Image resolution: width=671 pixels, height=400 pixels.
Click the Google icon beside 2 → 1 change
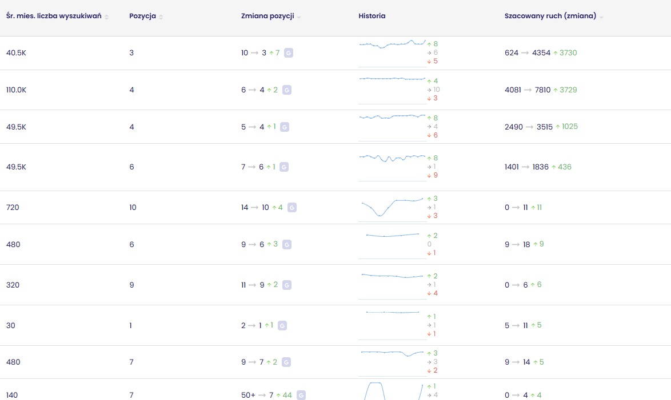(x=282, y=326)
